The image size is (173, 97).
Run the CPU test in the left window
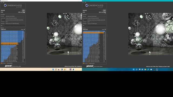click(24, 12)
